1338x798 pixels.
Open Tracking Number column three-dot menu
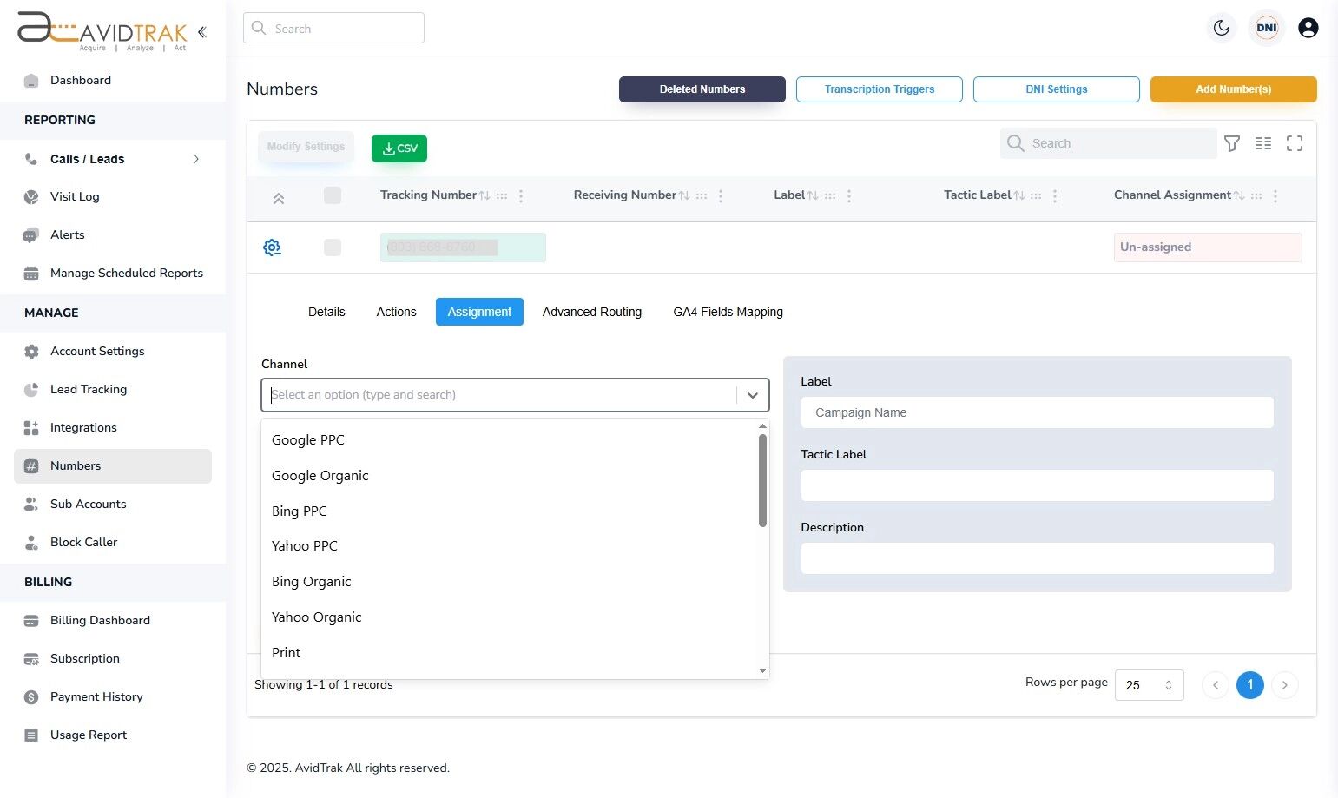point(521,196)
